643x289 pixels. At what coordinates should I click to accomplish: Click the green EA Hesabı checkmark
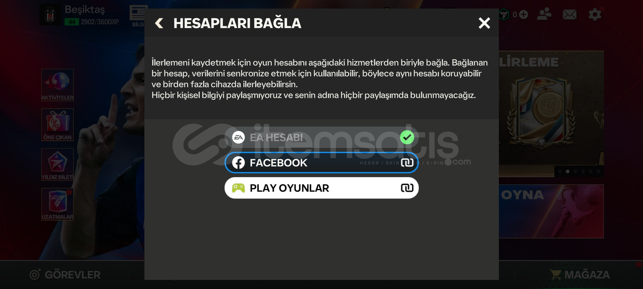tap(407, 137)
